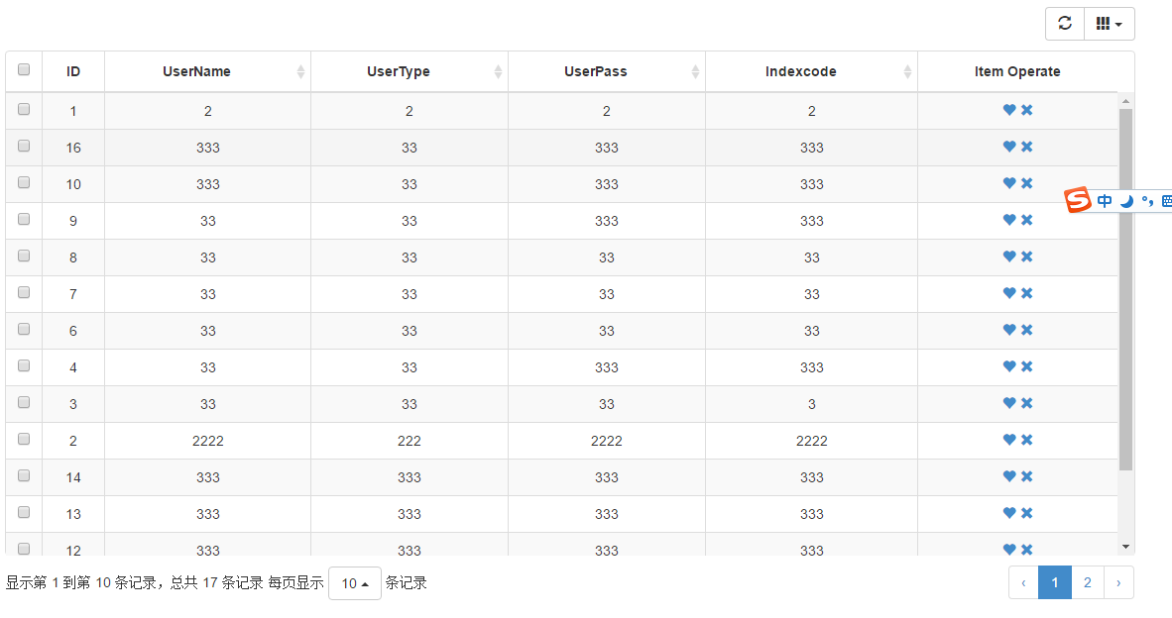Remove row ID 7 with X icon
This screenshot has height=618, width=1172.
tap(1027, 293)
